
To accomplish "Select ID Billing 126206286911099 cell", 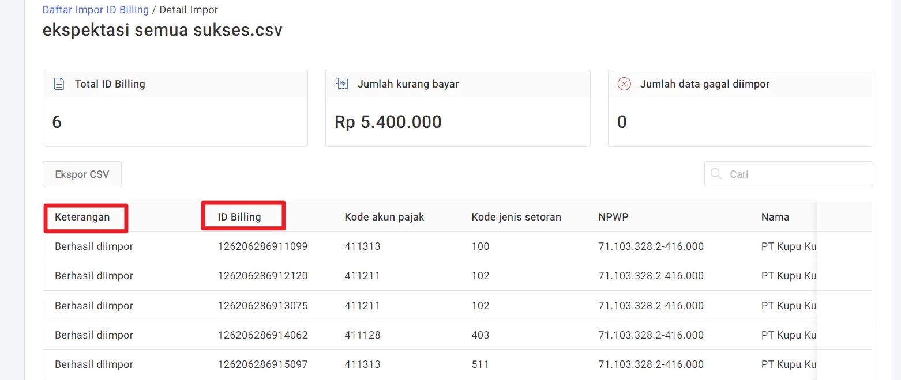I will (262, 246).
